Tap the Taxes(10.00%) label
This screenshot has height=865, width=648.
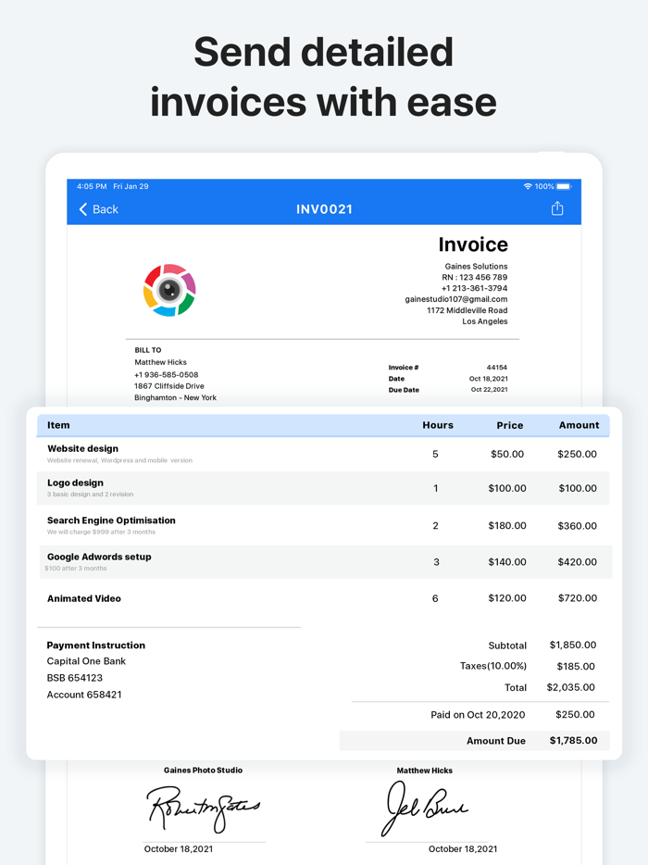coord(493,666)
